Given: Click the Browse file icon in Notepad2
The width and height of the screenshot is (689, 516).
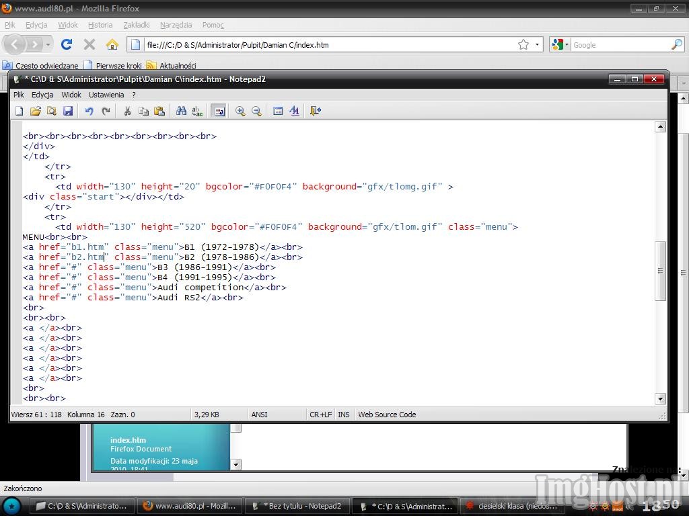Looking at the screenshot, I should pyautogui.click(x=51, y=111).
